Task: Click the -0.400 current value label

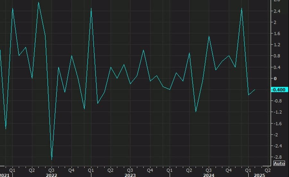Action: [278, 90]
